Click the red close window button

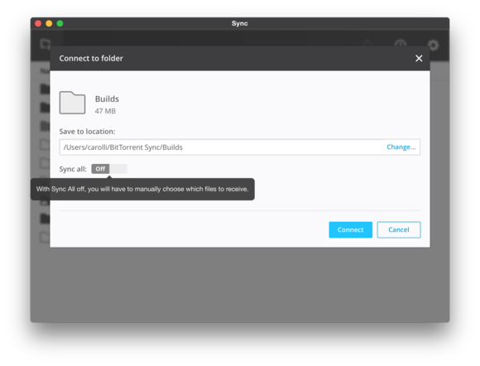pos(38,23)
